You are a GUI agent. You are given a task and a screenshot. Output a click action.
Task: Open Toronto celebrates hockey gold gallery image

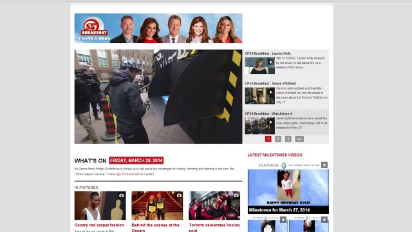[x=214, y=206]
